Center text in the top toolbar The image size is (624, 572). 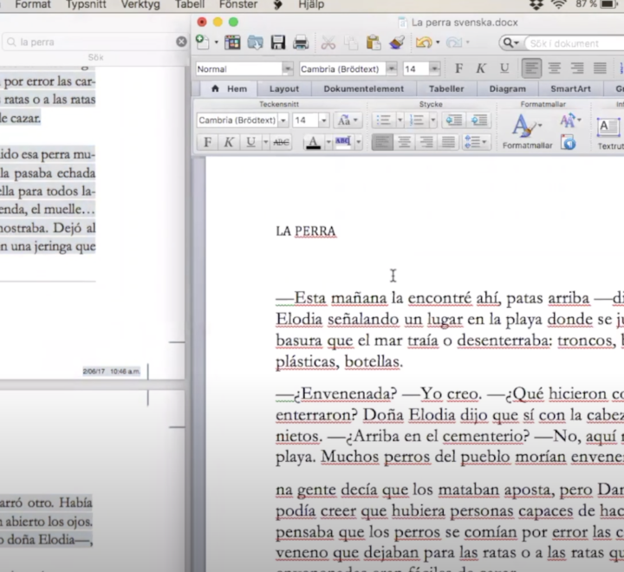tap(555, 68)
